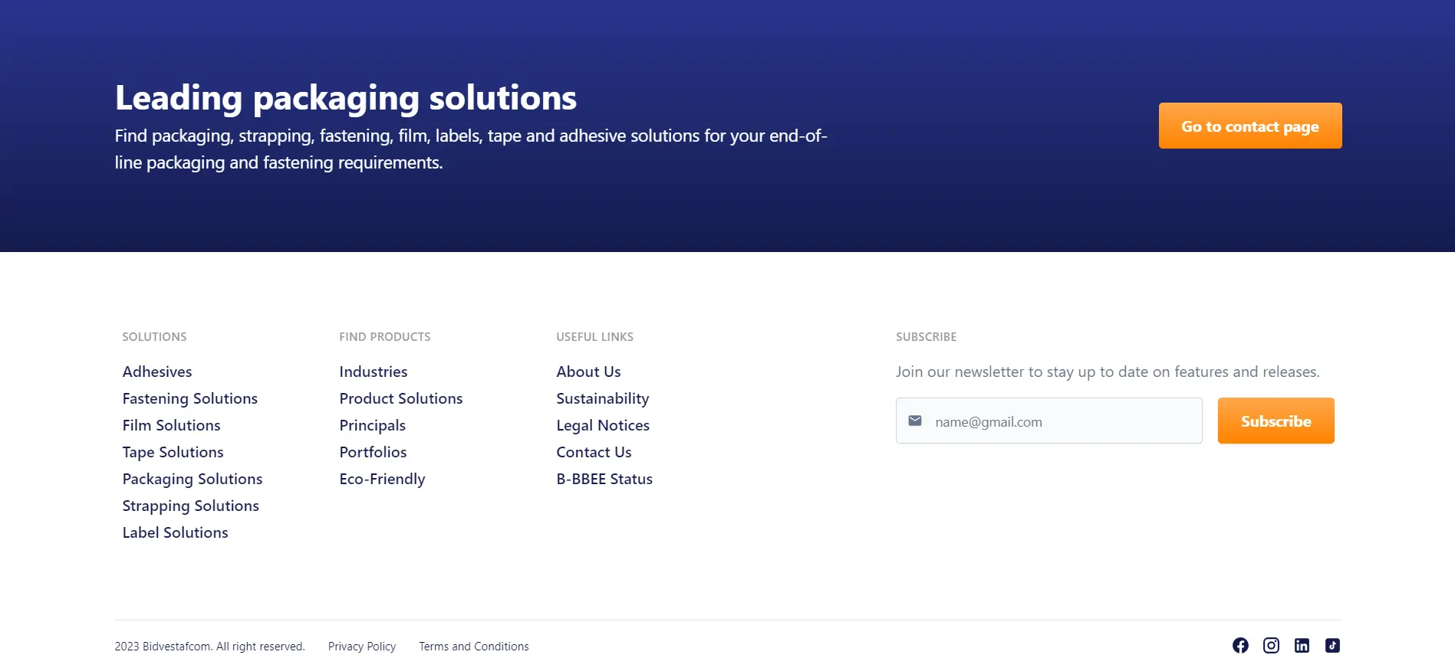The height and width of the screenshot is (668, 1455).
Task: Open the TikTok social icon
Action: [1332, 646]
